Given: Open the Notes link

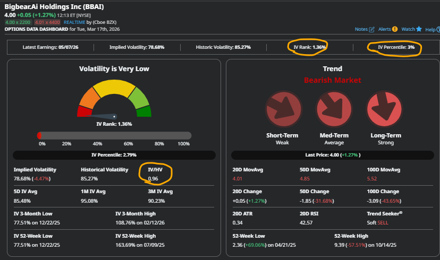Looking at the screenshot, I should tap(361, 29).
